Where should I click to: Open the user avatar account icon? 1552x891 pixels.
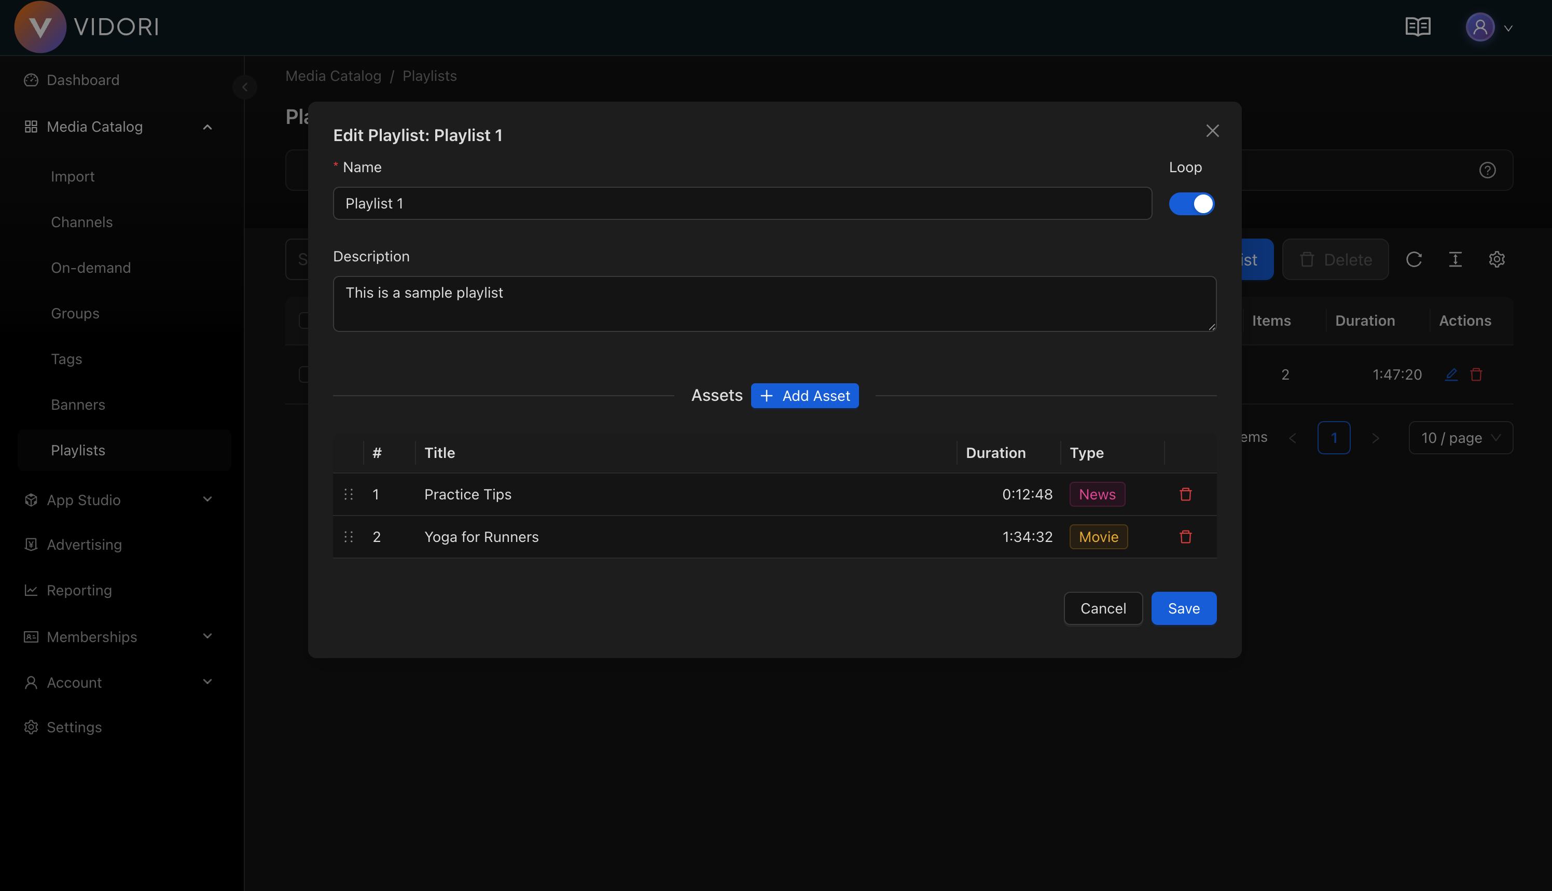coord(1480,27)
